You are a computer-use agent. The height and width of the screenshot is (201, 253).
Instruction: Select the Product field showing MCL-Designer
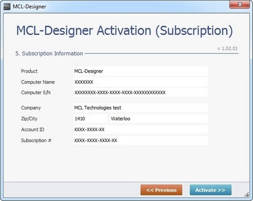click(141, 71)
